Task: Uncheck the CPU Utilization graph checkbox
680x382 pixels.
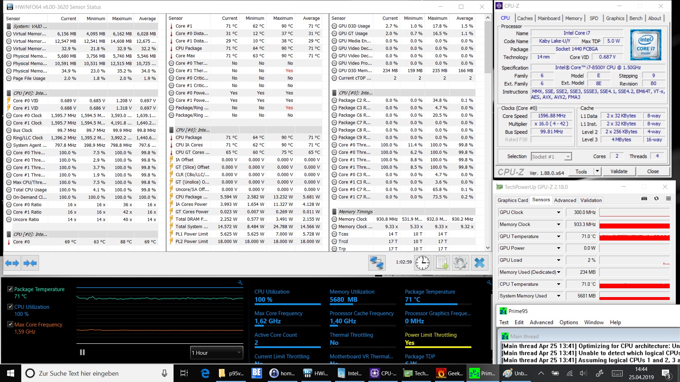Action: pos(10,307)
